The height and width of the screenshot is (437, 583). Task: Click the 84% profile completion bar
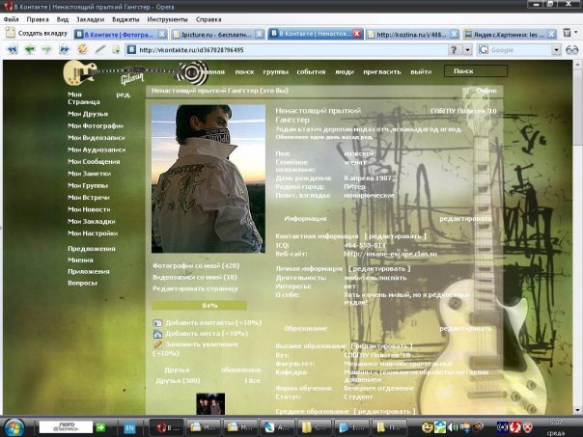point(199,305)
